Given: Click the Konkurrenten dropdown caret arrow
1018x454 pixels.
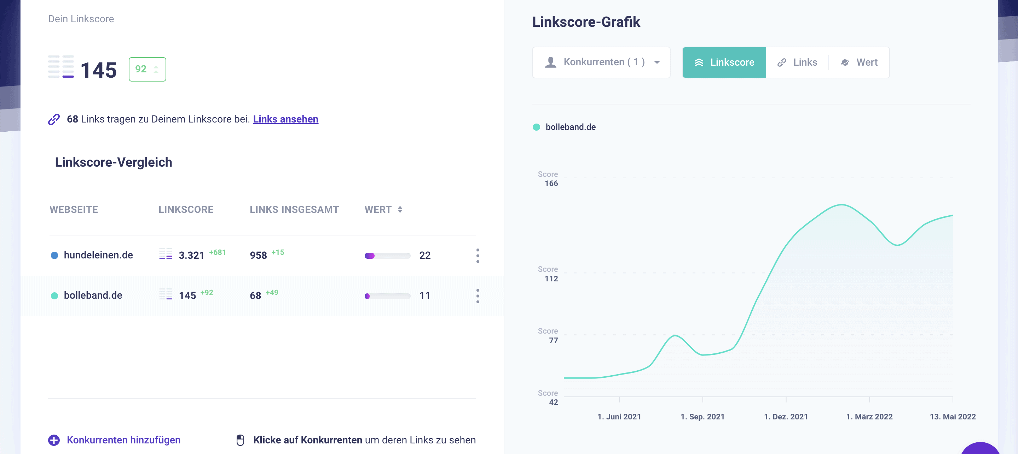Looking at the screenshot, I should click(x=657, y=62).
